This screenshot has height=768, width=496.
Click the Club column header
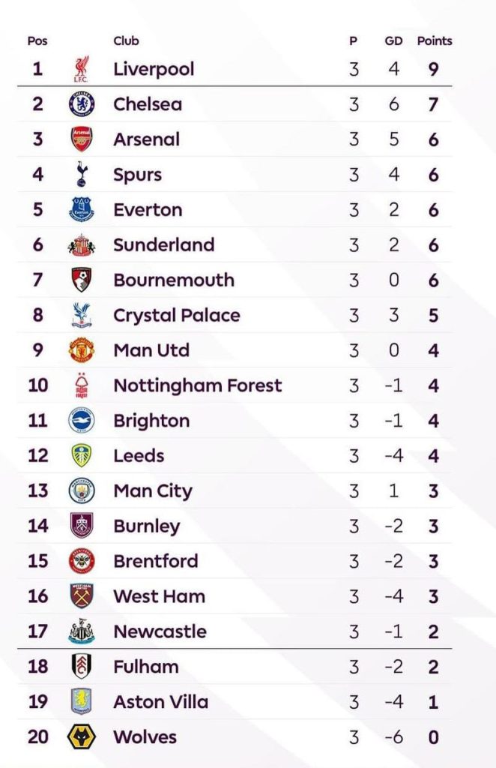(126, 40)
